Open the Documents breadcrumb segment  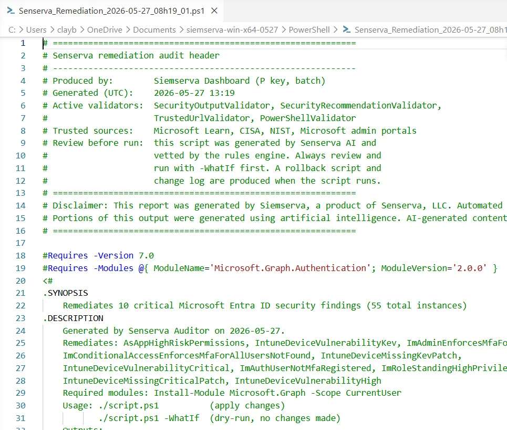(x=154, y=30)
